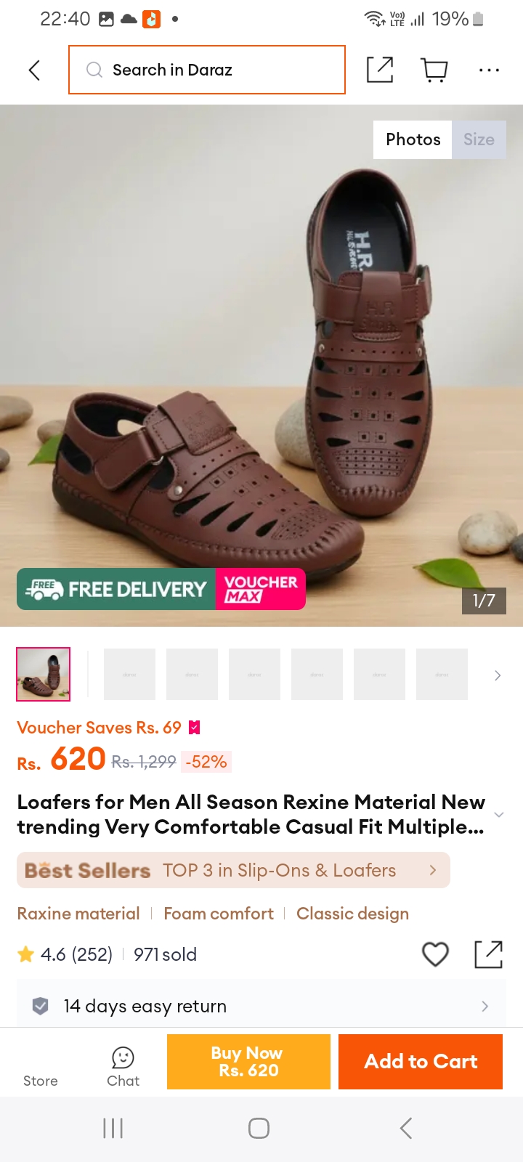Switch to the Size tab
This screenshot has width=523, height=1162.
(x=479, y=139)
